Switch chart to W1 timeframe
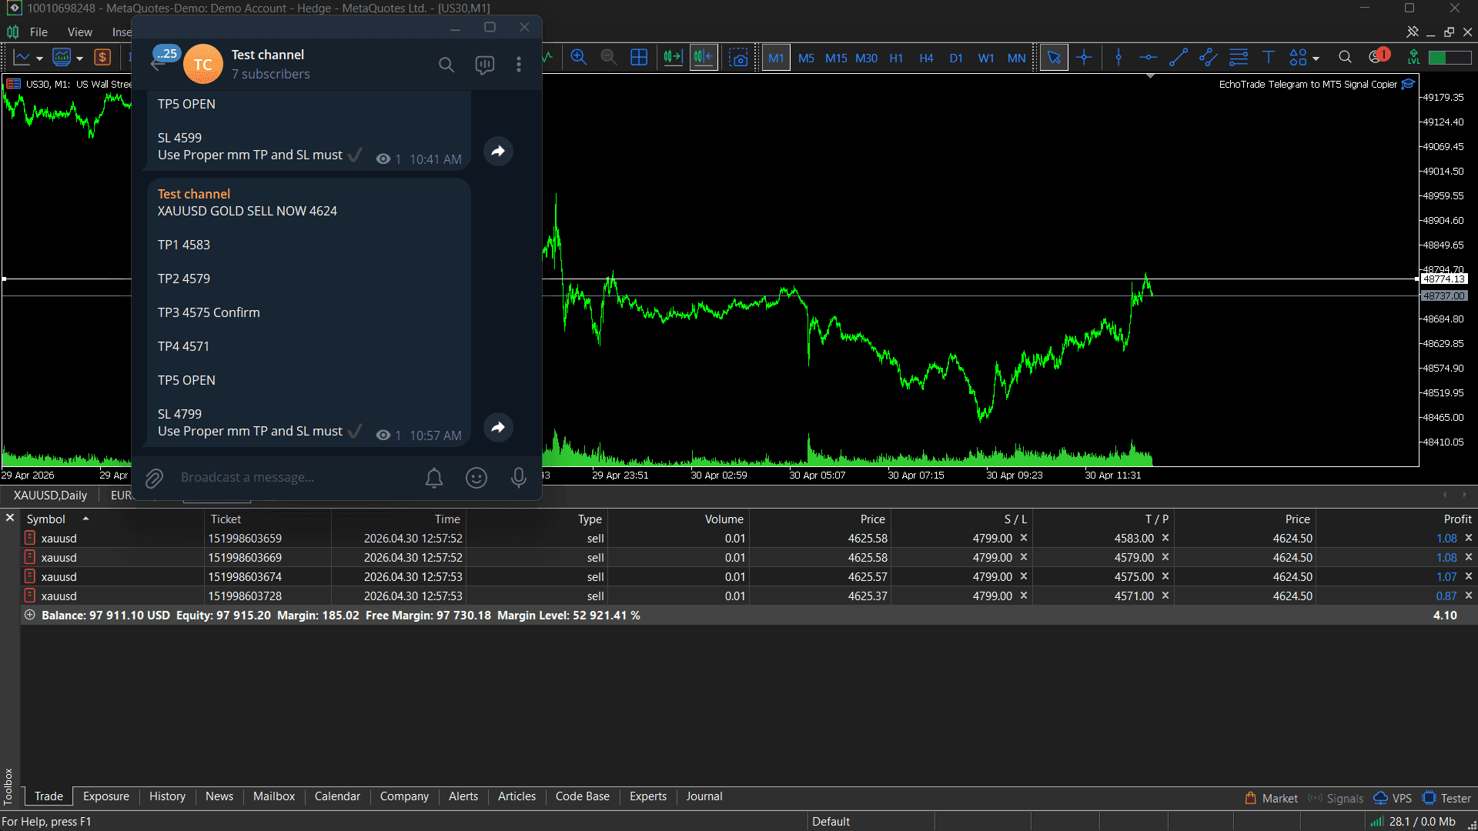This screenshot has width=1478, height=831. point(986,58)
